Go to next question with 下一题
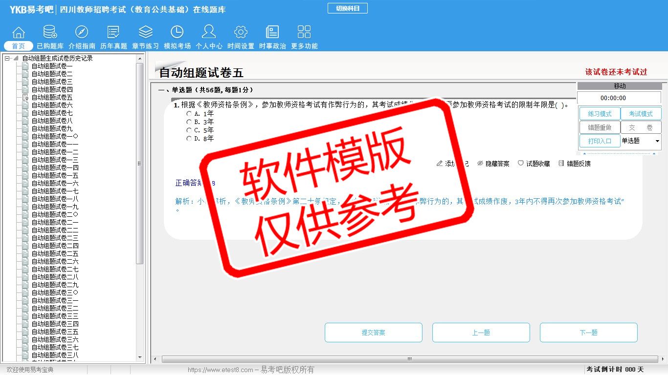 coord(588,333)
